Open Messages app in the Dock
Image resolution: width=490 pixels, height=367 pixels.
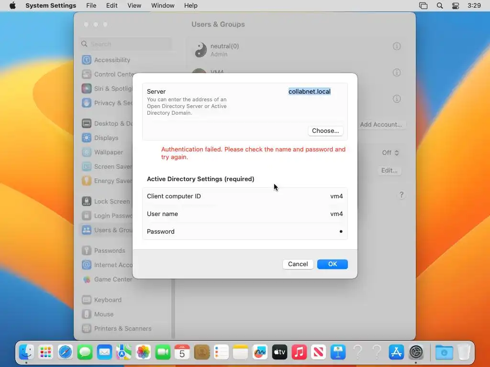click(x=85, y=352)
